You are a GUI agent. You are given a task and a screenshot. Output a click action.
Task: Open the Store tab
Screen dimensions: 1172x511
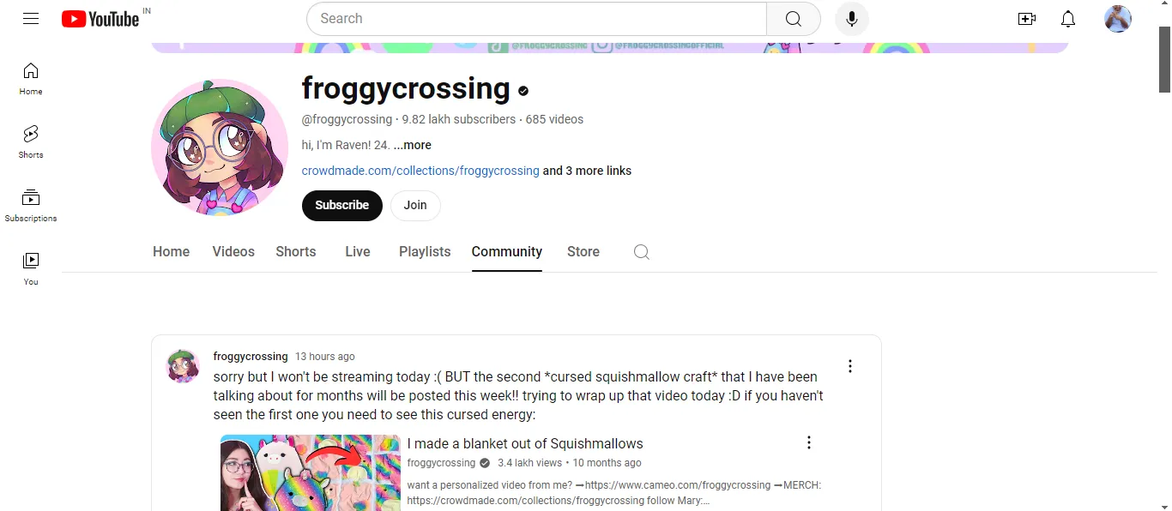pos(583,251)
